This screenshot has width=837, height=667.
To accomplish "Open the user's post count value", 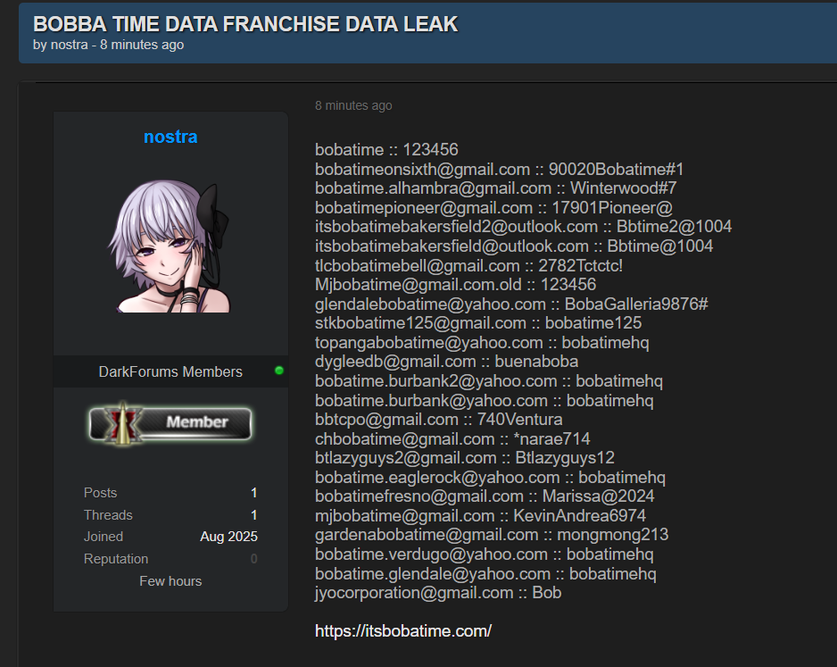I will [253, 493].
